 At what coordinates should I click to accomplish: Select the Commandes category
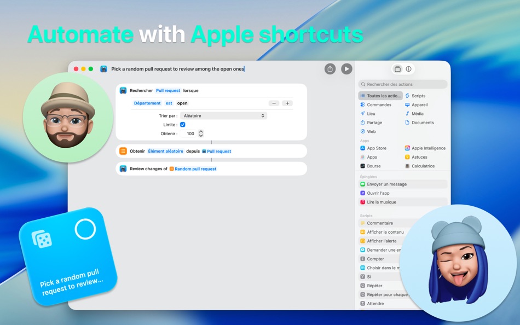click(x=378, y=105)
